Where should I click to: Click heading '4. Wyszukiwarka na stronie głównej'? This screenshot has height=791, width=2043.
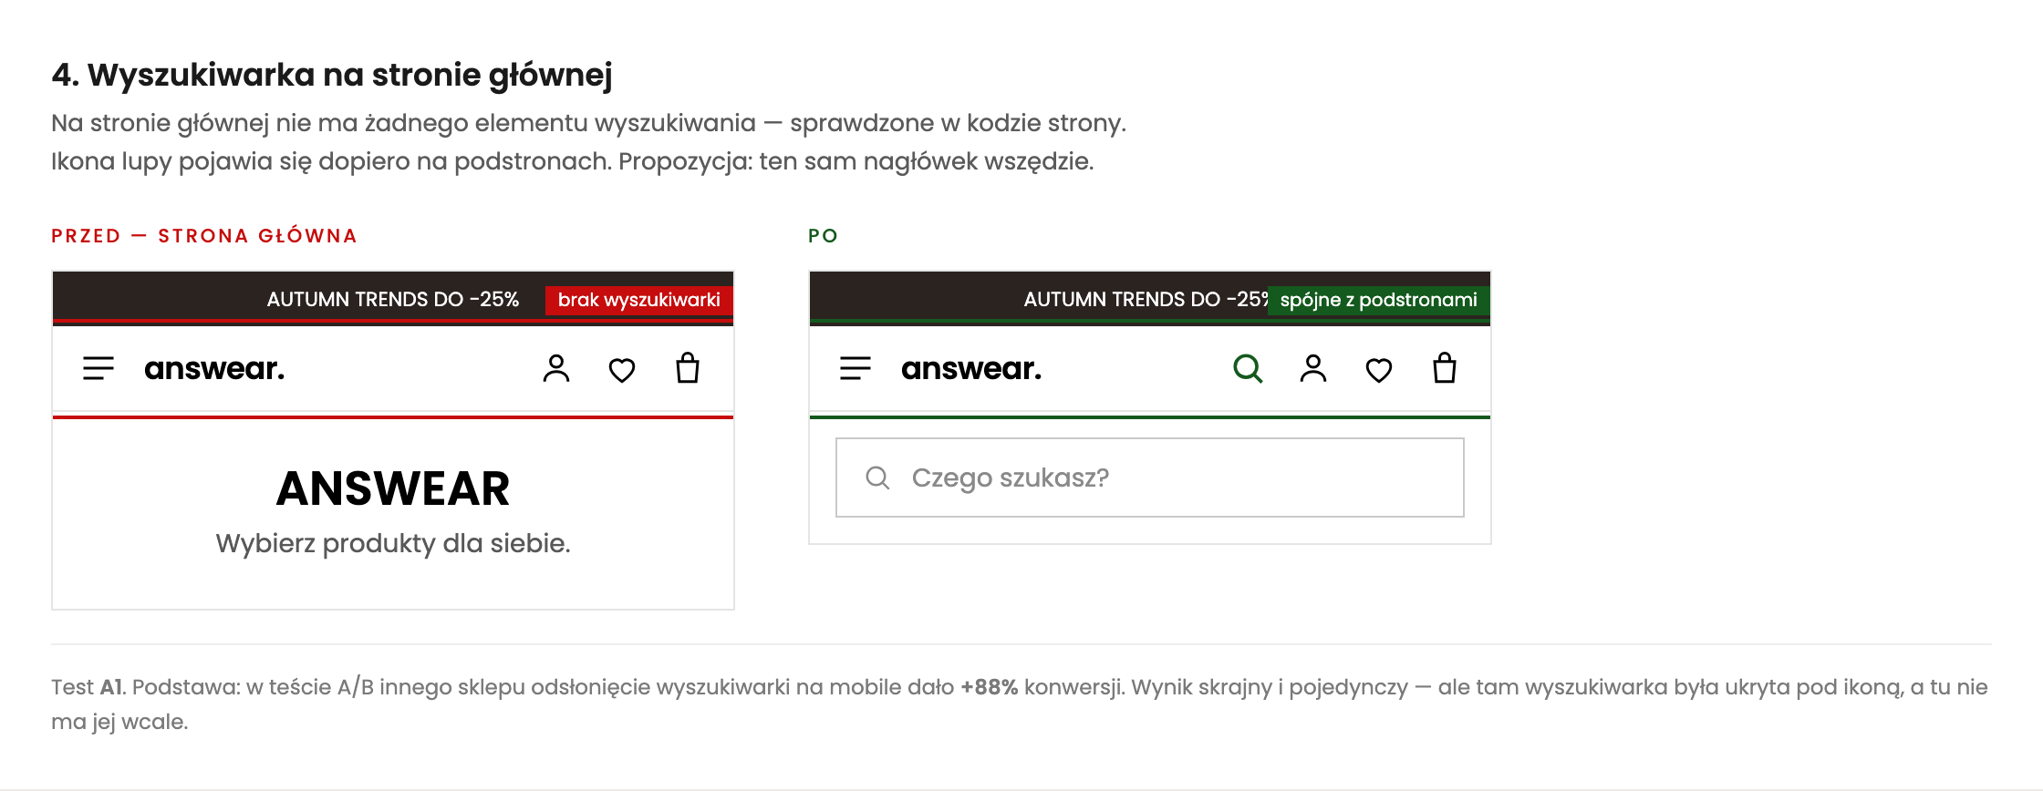pyautogui.click(x=332, y=75)
